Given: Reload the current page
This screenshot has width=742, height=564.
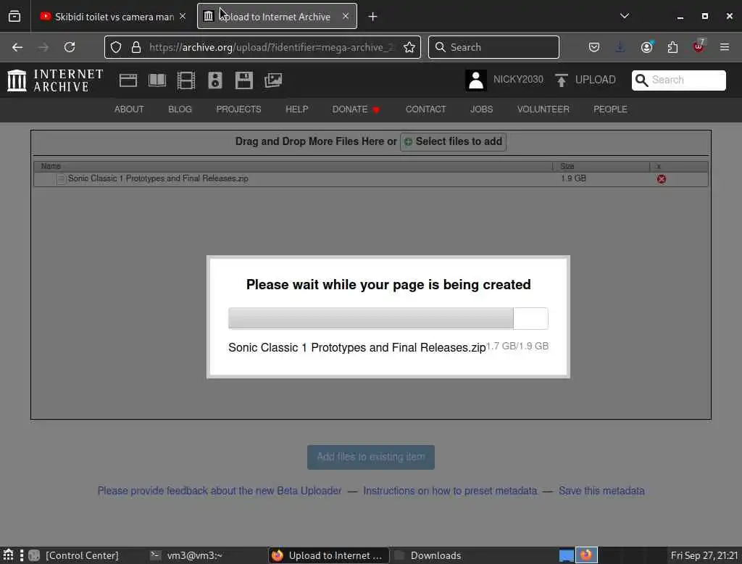Looking at the screenshot, I should (x=70, y=47).
